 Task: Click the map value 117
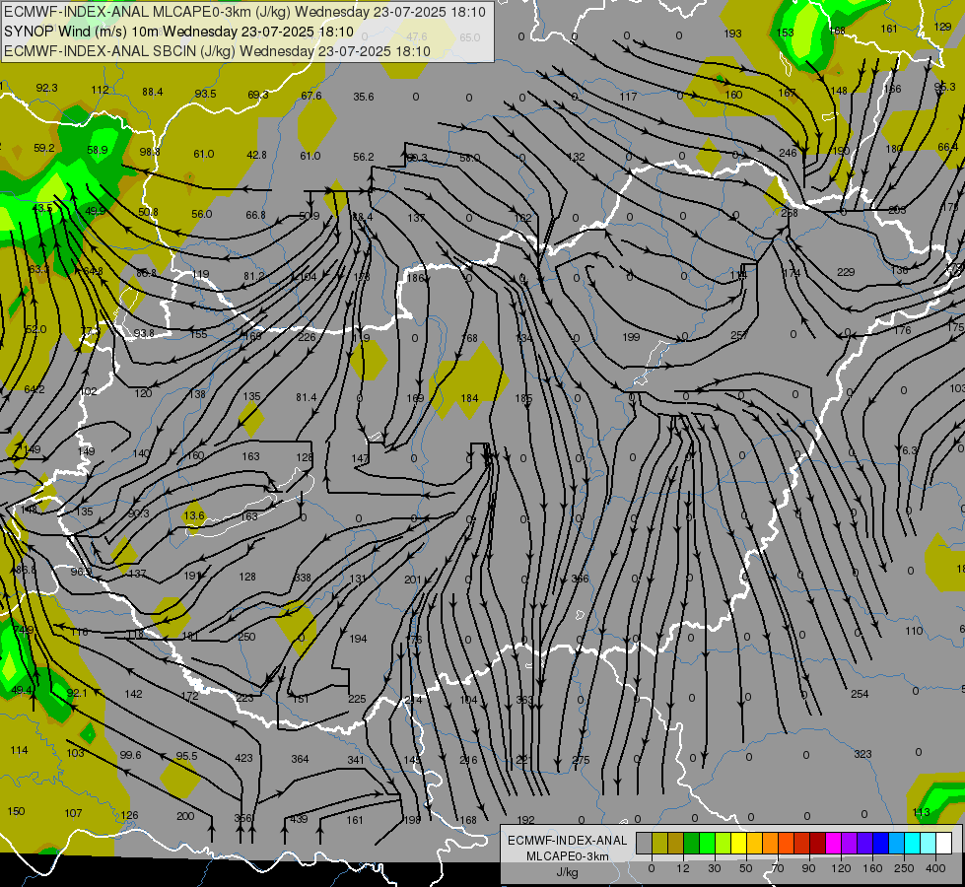pyautogui.click(x=628, y=97)
